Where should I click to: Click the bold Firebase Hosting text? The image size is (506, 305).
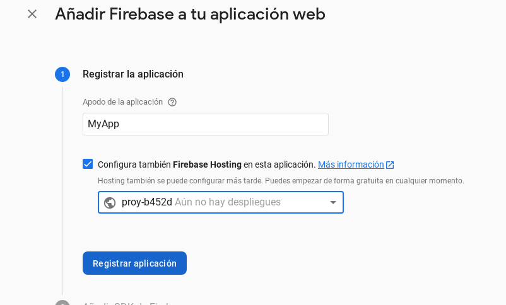click(207, 164)
